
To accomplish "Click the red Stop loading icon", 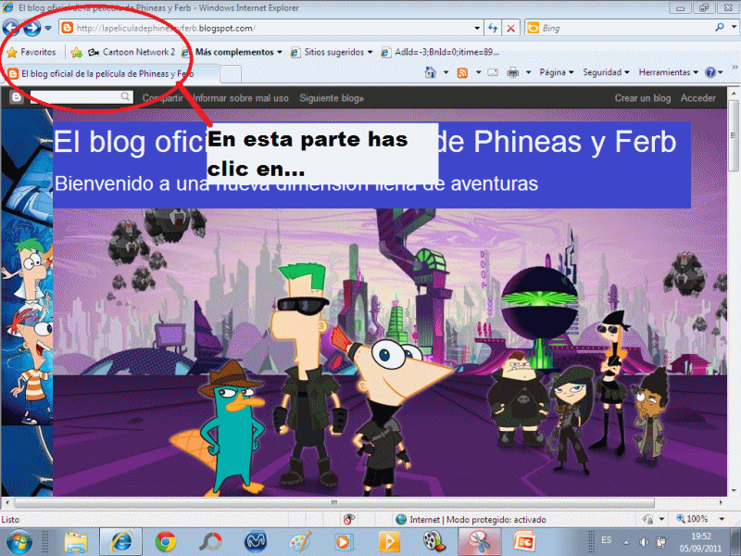I will tap(511, 29).
